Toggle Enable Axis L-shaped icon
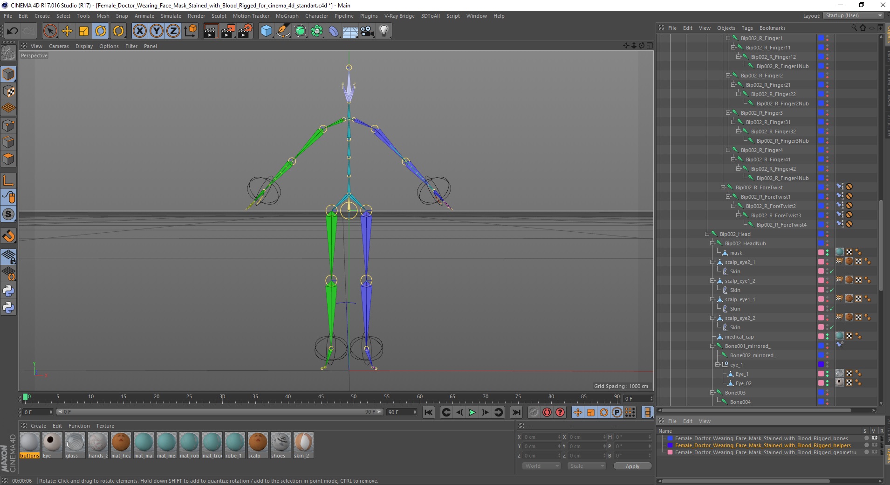 point(8,180)
